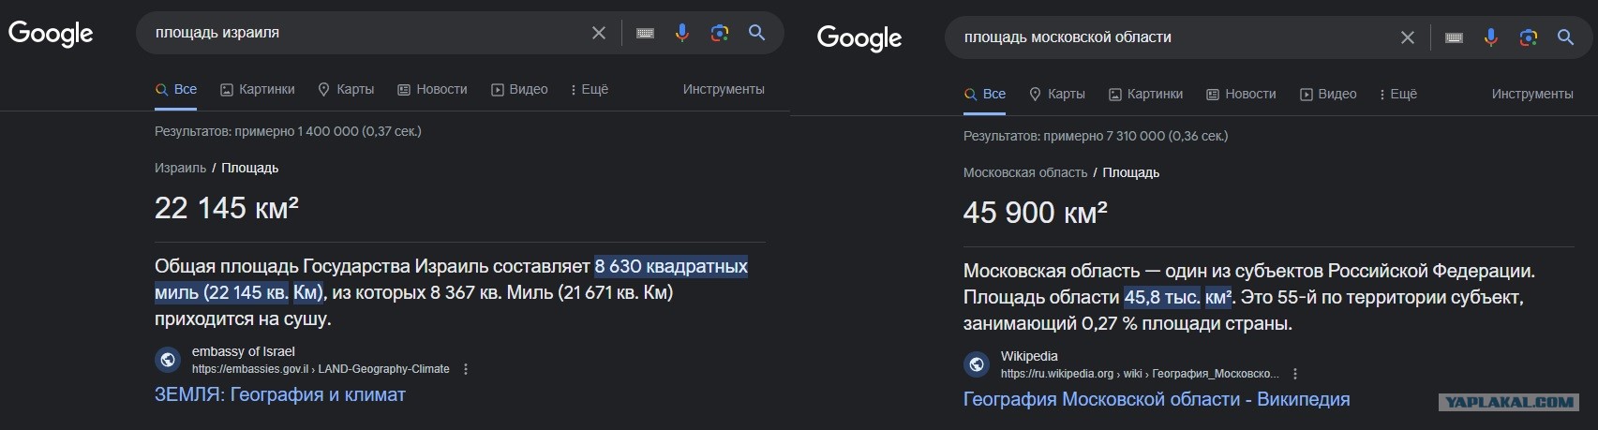Open virtual keyboard in right search bar

coord(1454,37)
